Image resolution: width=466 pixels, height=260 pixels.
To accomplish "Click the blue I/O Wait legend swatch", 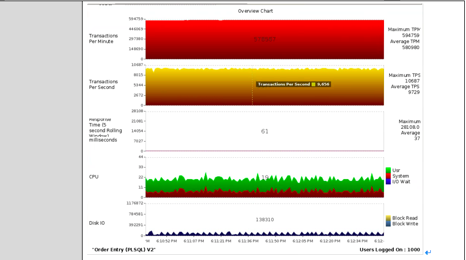I will pos(388,181).
